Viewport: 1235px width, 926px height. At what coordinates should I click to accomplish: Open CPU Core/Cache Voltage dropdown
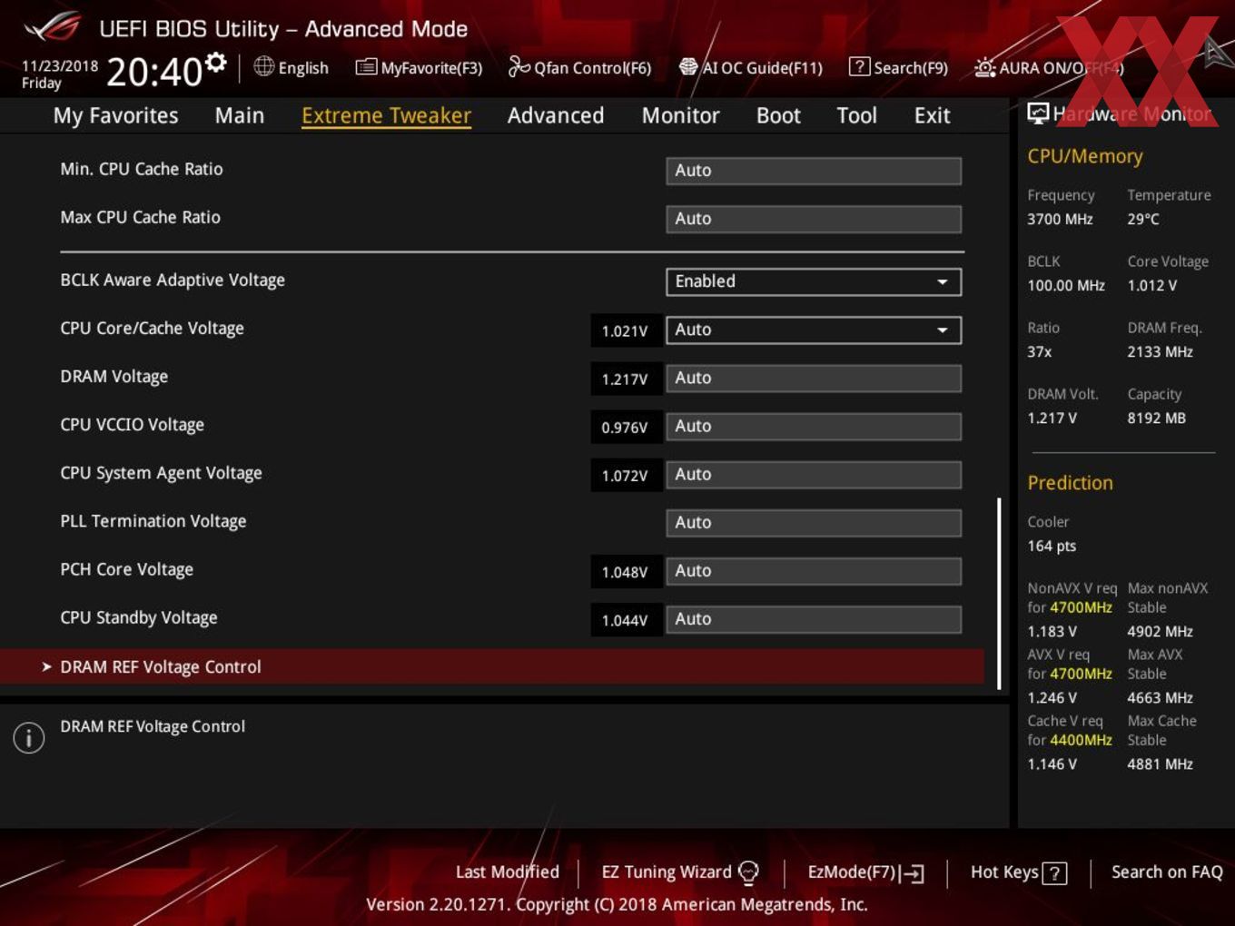pos(814,330)
